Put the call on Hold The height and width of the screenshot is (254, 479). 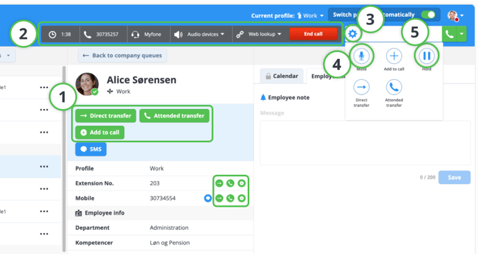click(x=427, y=56)
